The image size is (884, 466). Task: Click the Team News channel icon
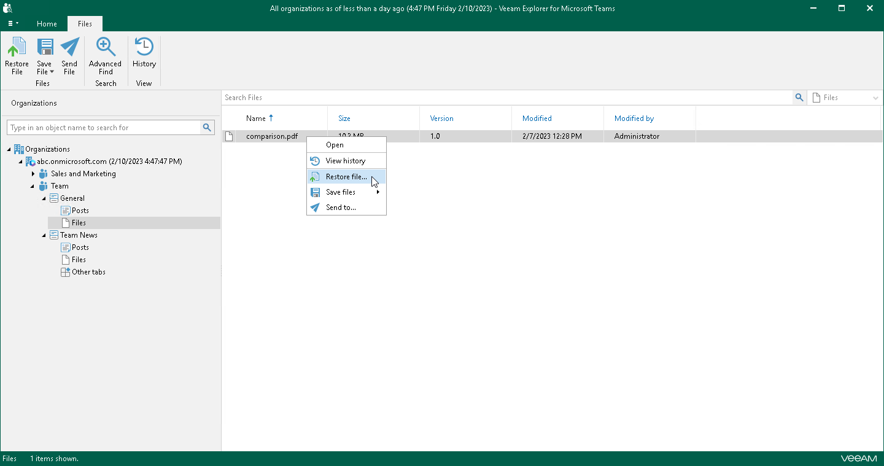pos(53,235)
